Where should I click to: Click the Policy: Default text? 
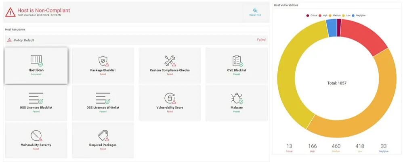[x=24, y=40]
